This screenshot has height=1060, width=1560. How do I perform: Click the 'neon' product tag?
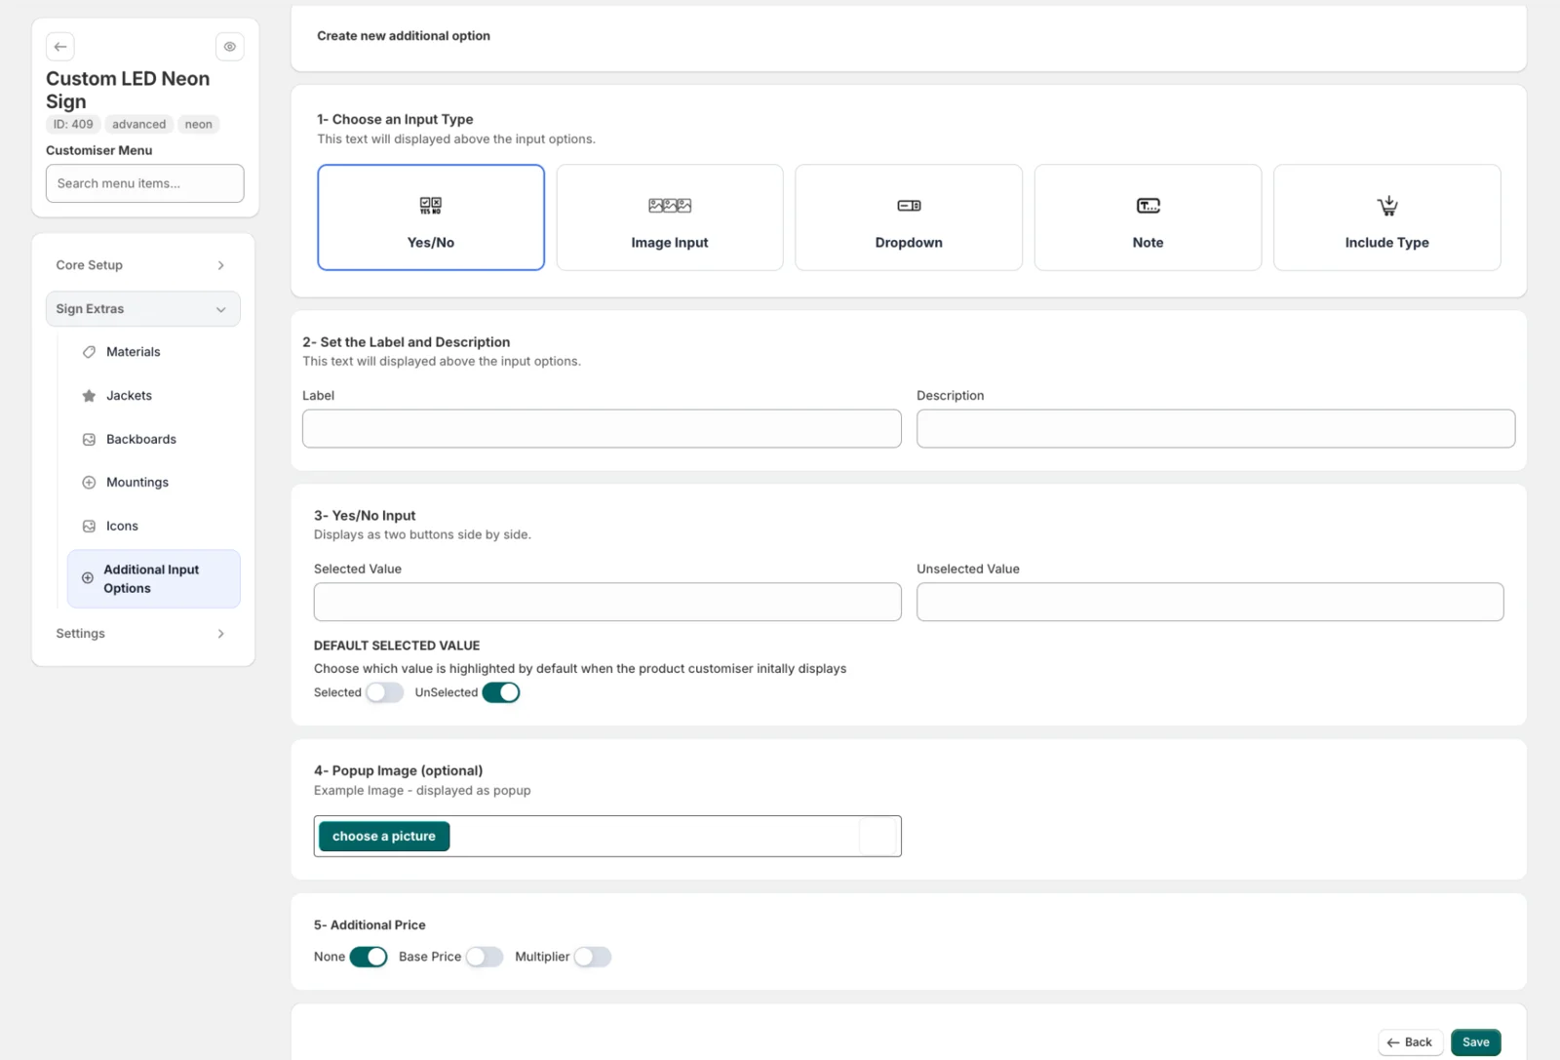coord(199,125)
